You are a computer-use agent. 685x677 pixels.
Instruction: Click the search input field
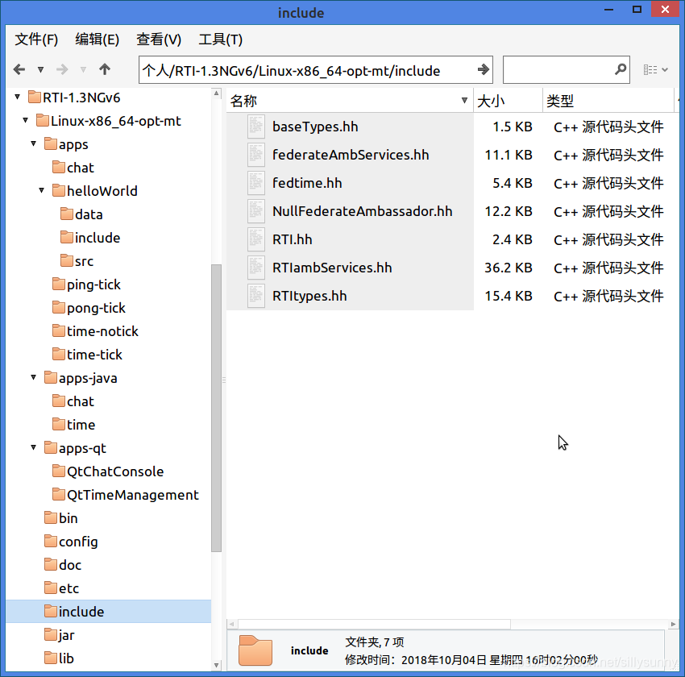tap(567, 69)
